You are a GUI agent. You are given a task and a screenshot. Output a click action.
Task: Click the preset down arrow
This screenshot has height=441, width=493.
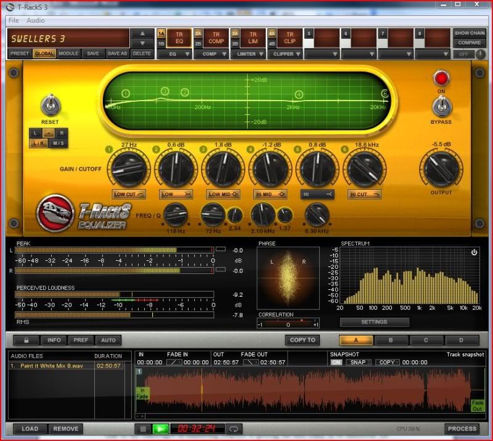[142, 43]
